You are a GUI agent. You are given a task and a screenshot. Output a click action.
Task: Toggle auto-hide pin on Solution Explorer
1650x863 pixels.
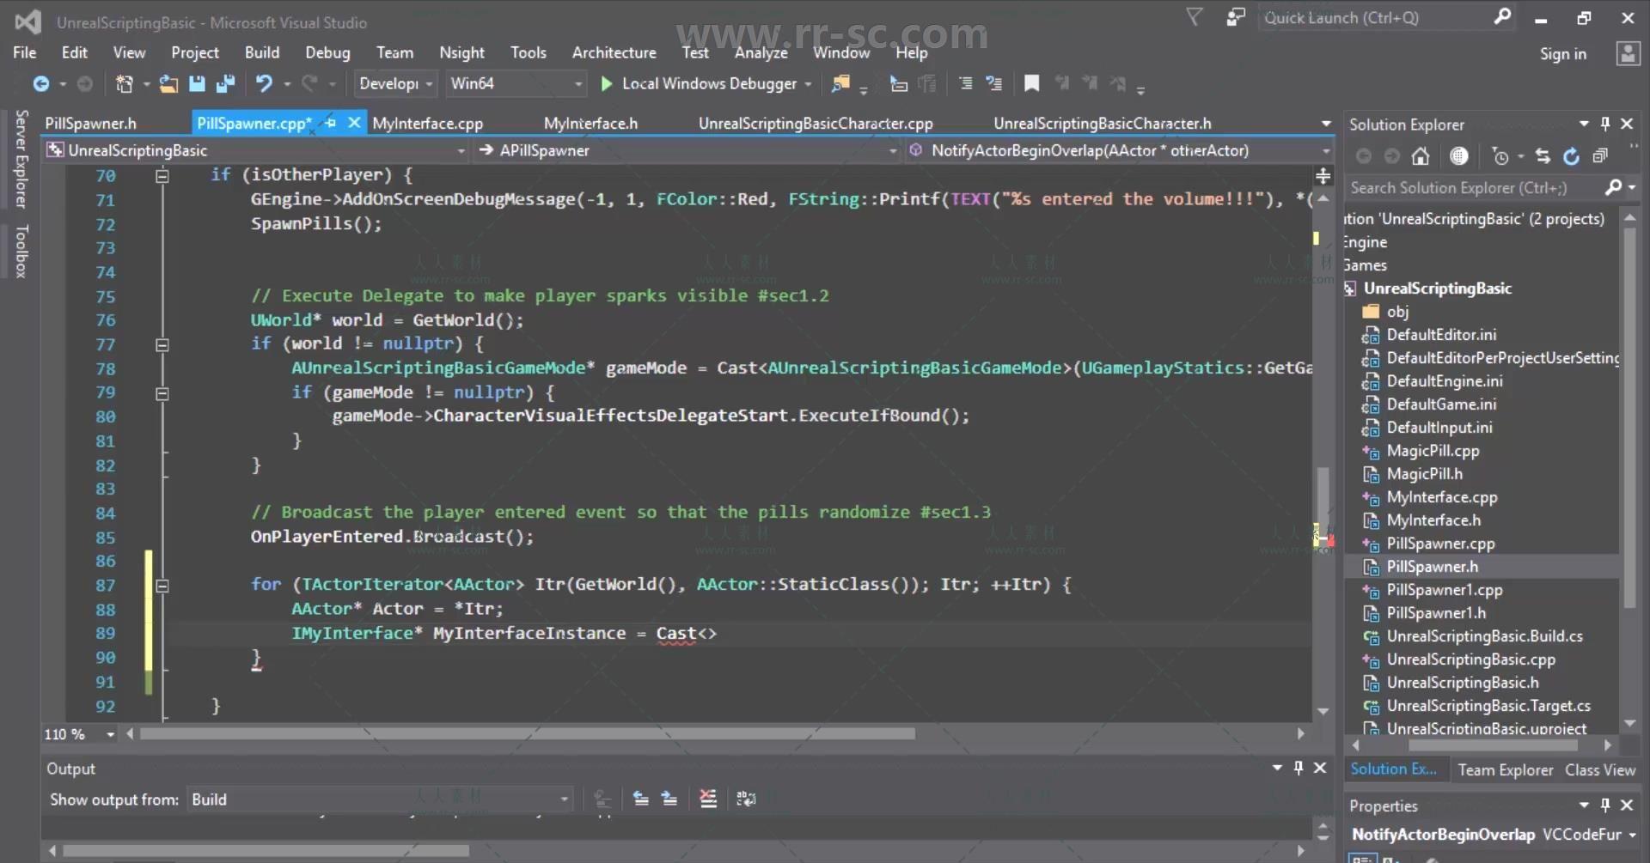click(1604, 124)
